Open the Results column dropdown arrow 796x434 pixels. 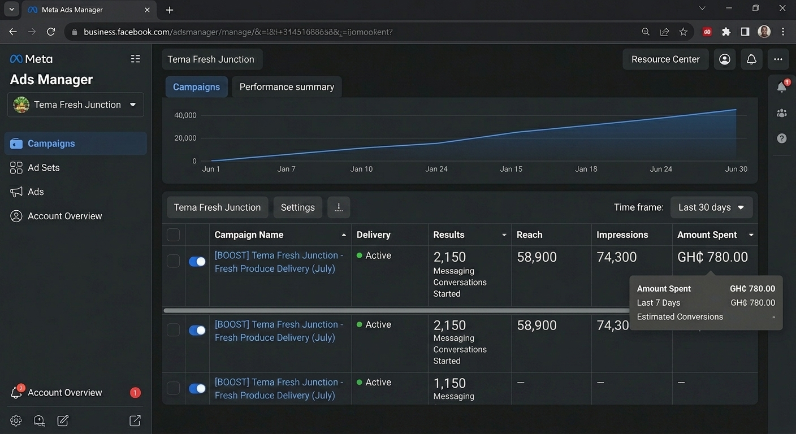pos(504,235)
